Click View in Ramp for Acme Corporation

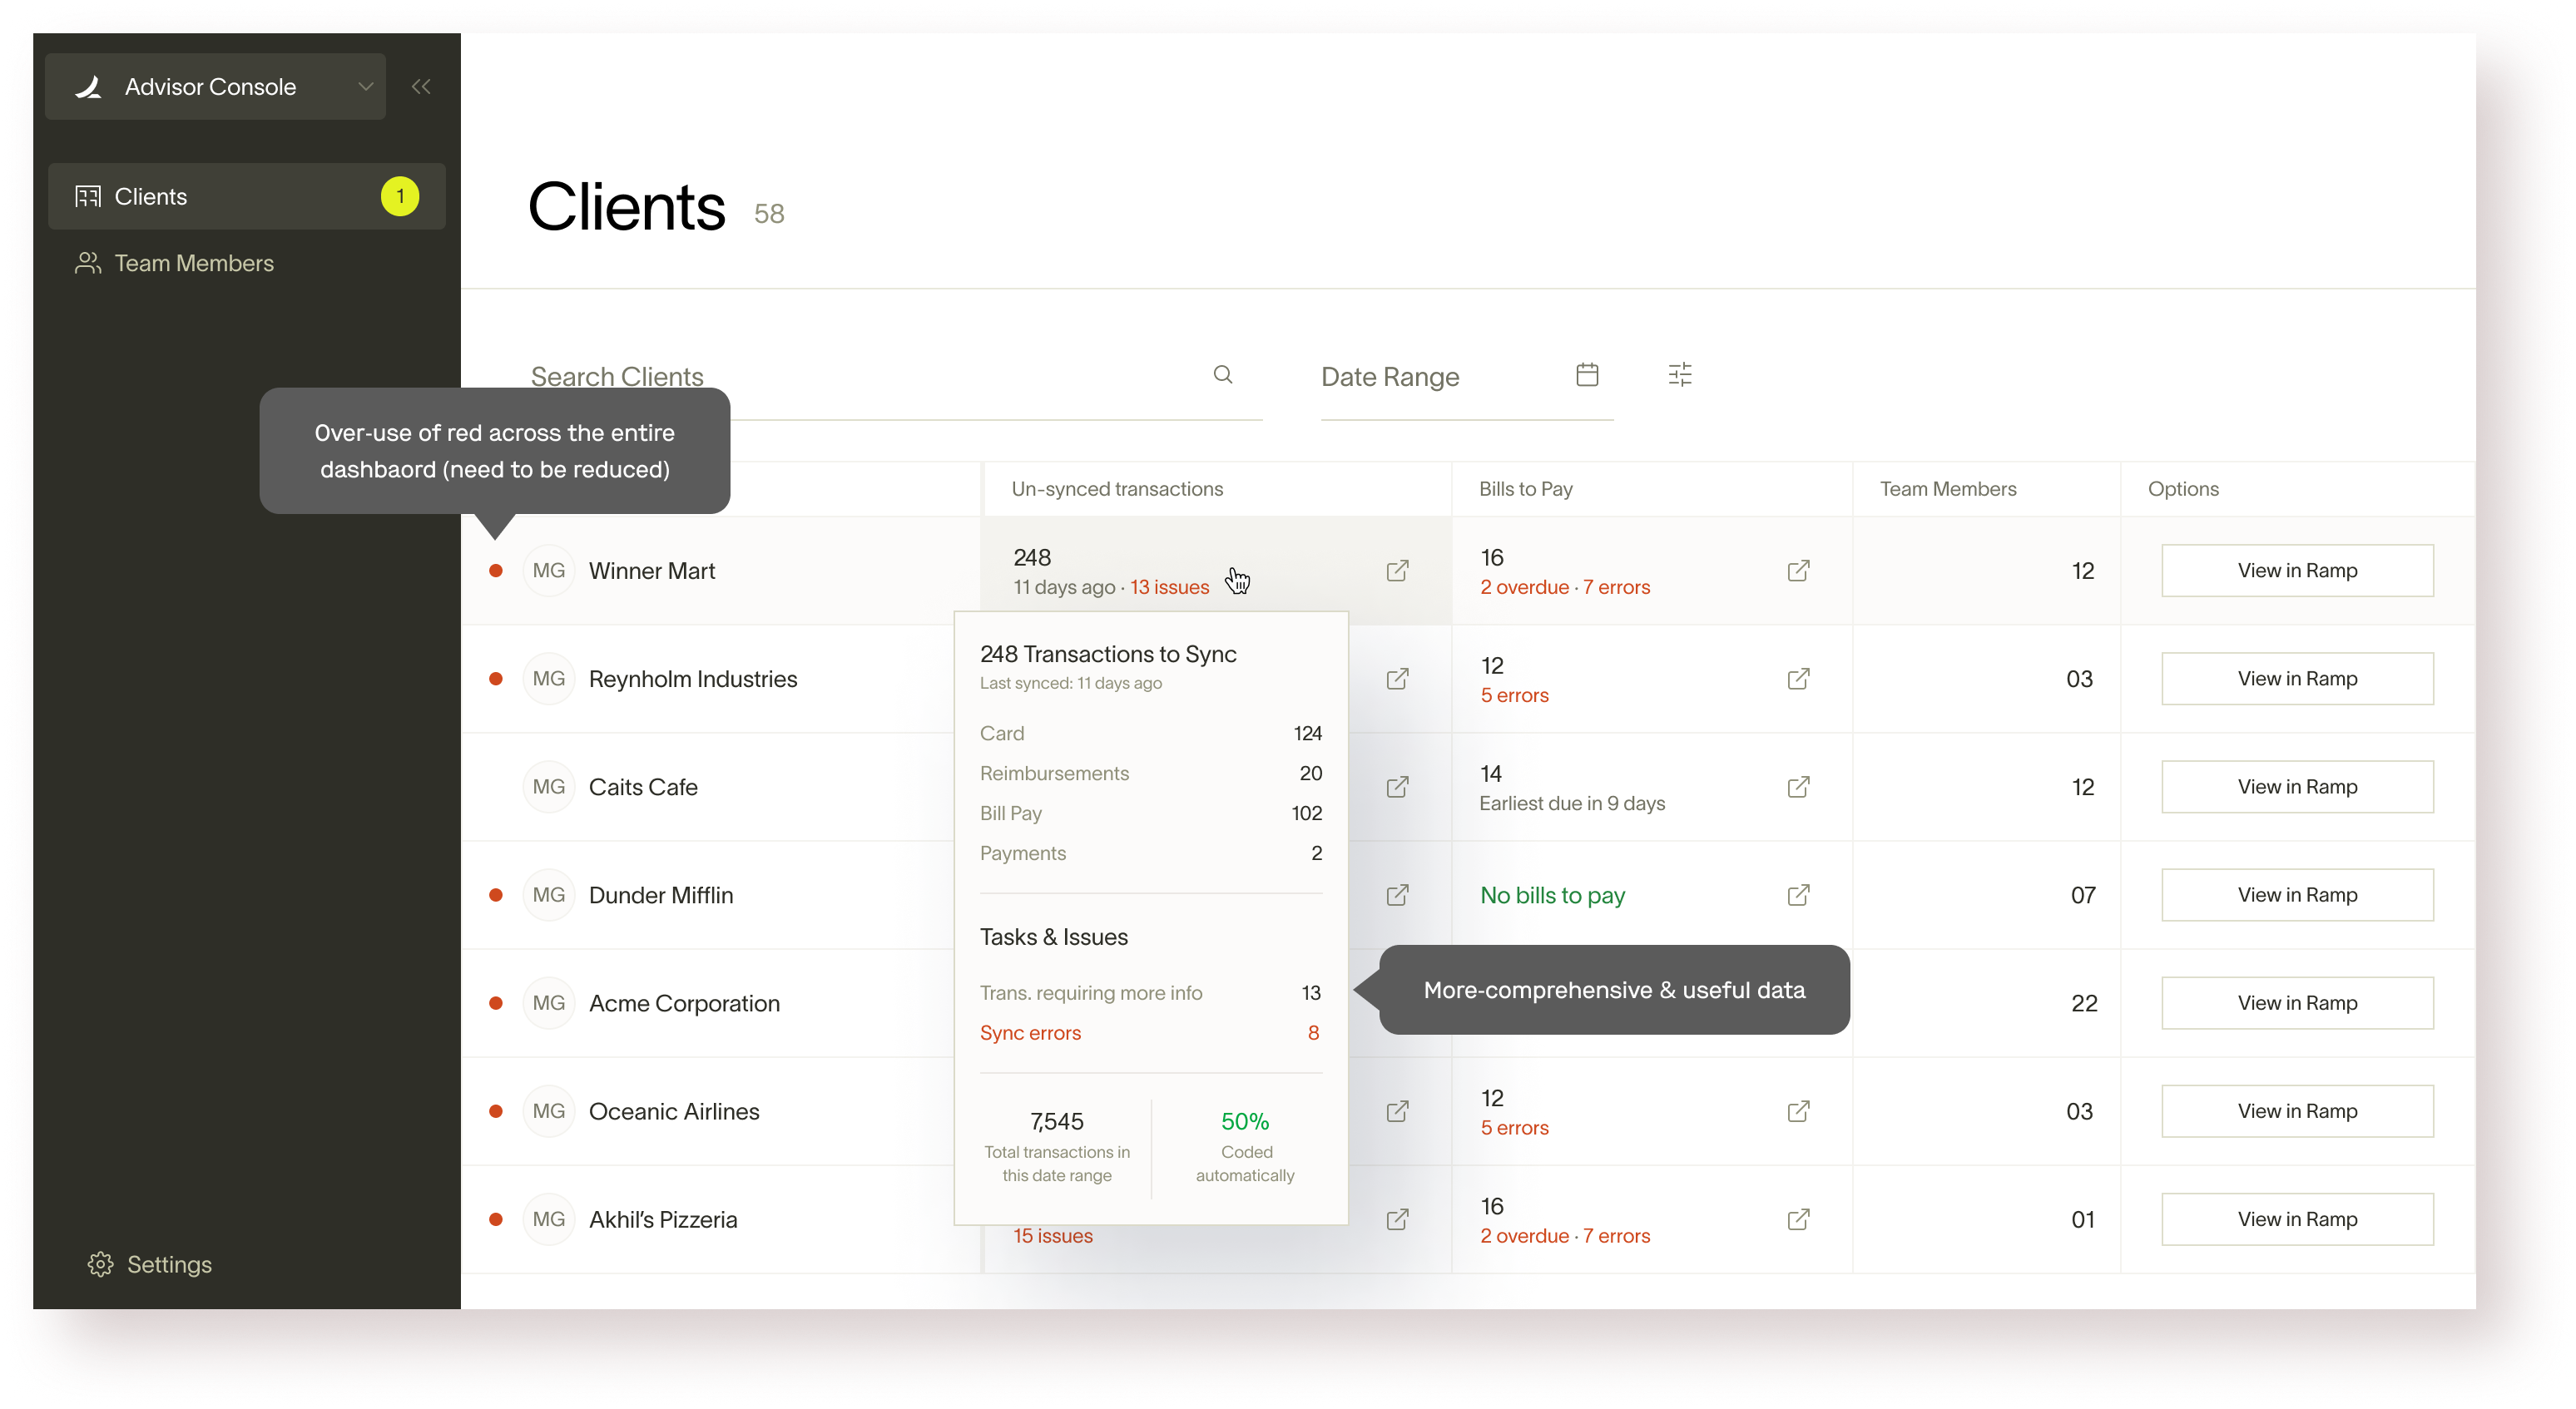pyautogui.click(x=2297, y=1003)
